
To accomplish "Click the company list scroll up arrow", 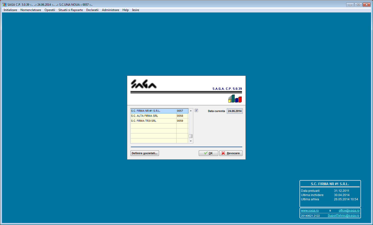I will click(191, 111).
